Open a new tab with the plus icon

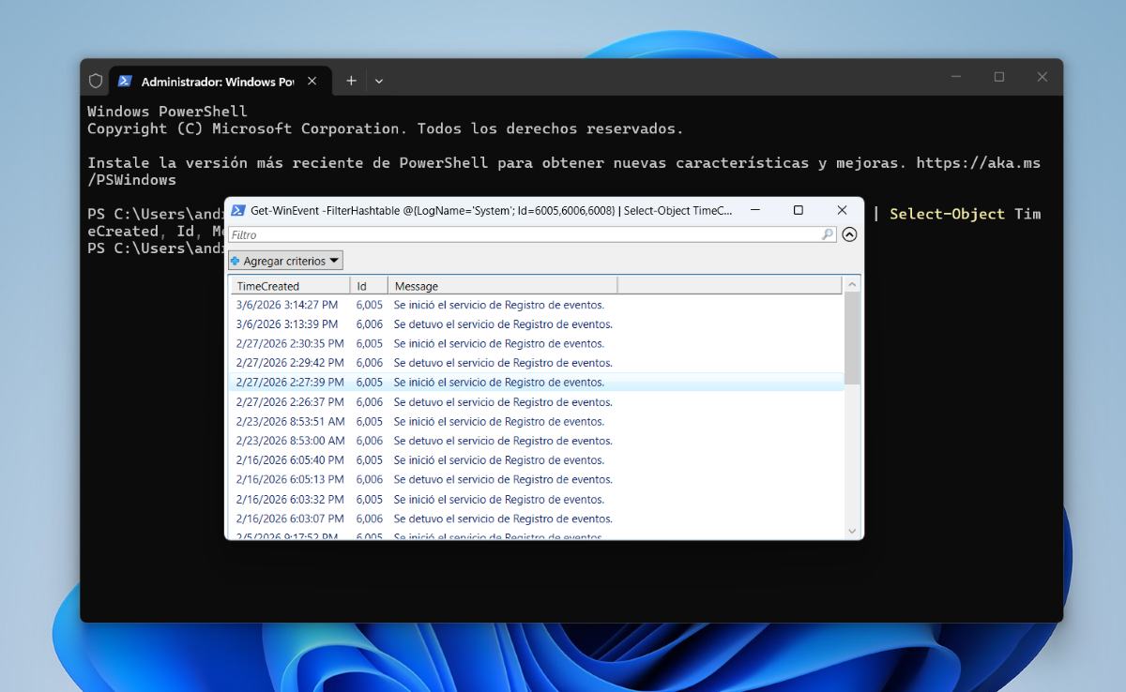350,81
